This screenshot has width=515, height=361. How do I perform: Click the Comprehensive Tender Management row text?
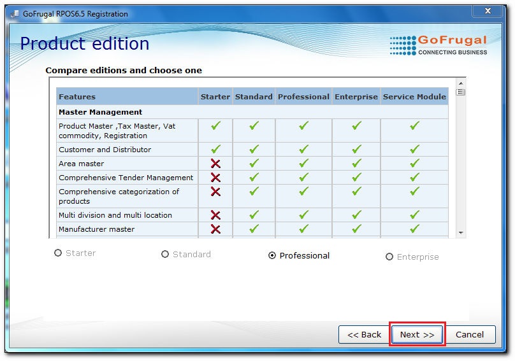pyautogui.click(x=126, y=178)
